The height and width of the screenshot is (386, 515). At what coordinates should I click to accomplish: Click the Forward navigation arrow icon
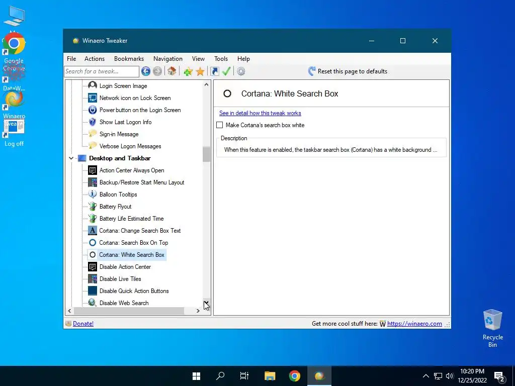click(157, 71)
